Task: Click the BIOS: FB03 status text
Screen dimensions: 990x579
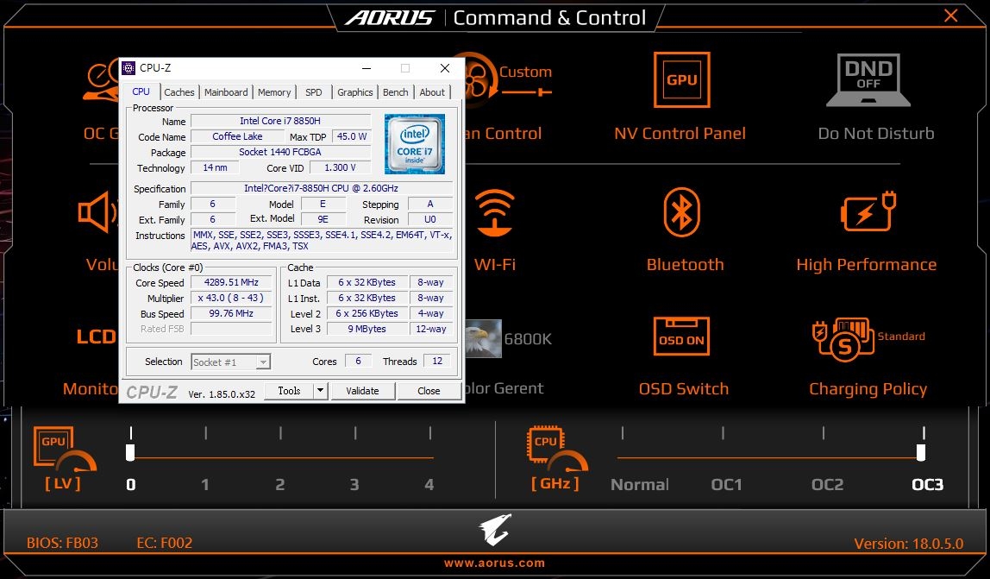Action: pos(62,543)
